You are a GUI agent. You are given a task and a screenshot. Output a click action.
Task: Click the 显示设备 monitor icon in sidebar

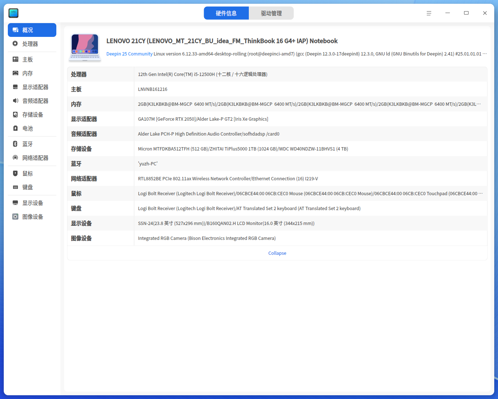click(15, 203)
